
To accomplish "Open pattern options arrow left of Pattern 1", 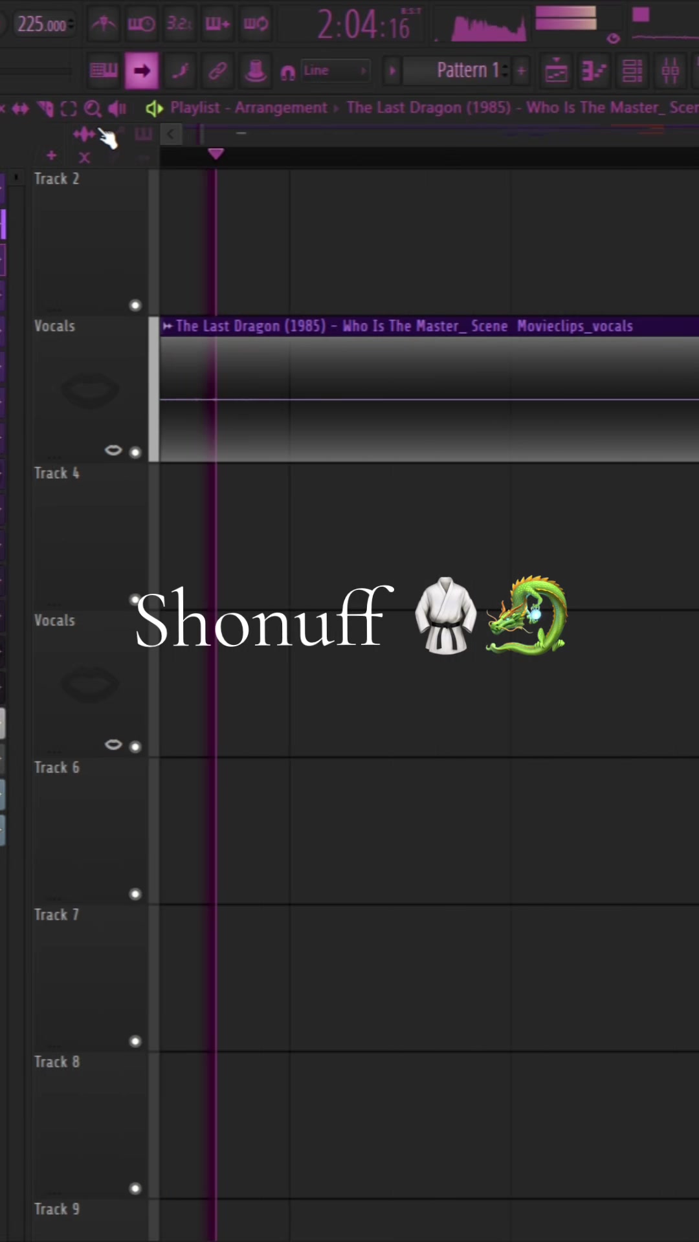I will [x=392, y=71].
